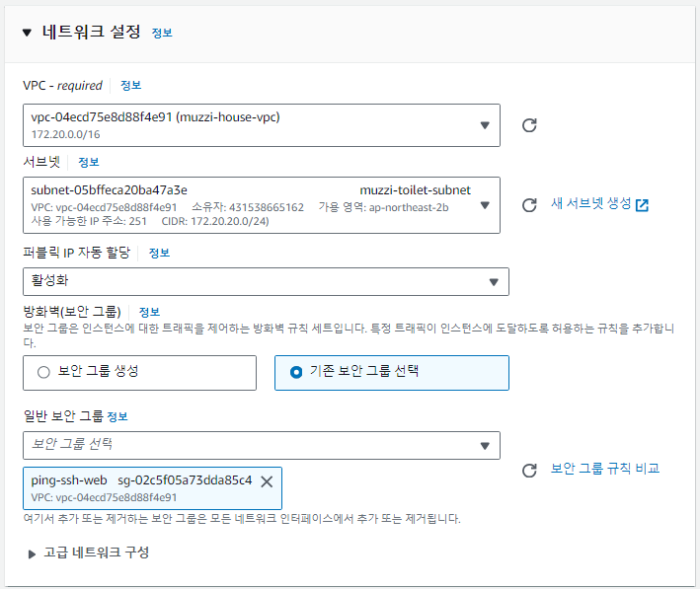Open the 정보 link beside 네트워크 설정

coord(162,33)
